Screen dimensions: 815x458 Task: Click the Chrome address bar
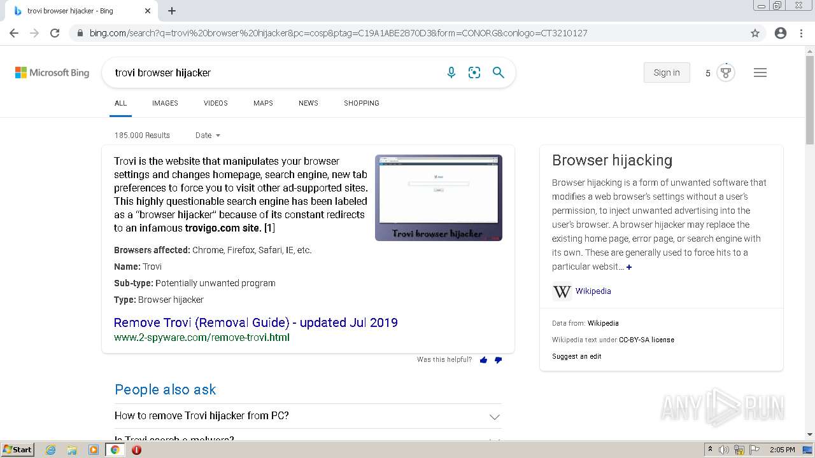click(407, 33)
